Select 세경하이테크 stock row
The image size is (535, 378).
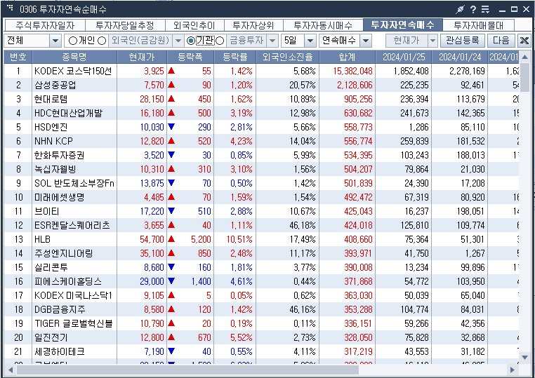tap(261, 351)
